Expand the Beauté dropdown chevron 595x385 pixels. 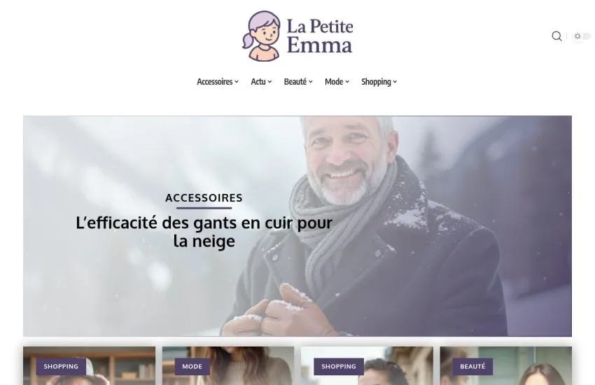tap(310, 82)
